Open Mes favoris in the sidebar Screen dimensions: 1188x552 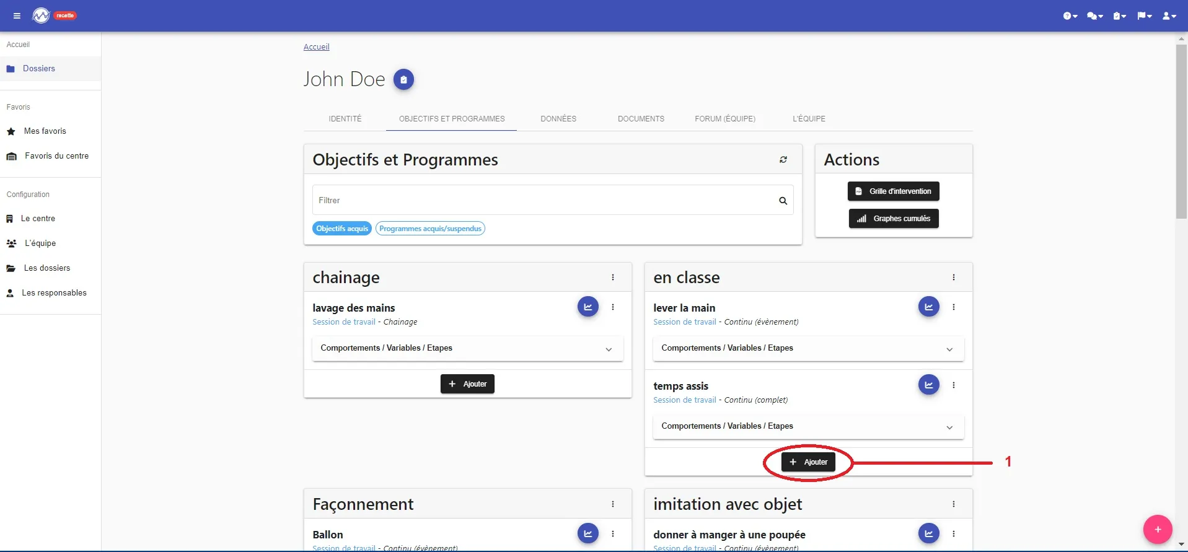pos(50,131)
